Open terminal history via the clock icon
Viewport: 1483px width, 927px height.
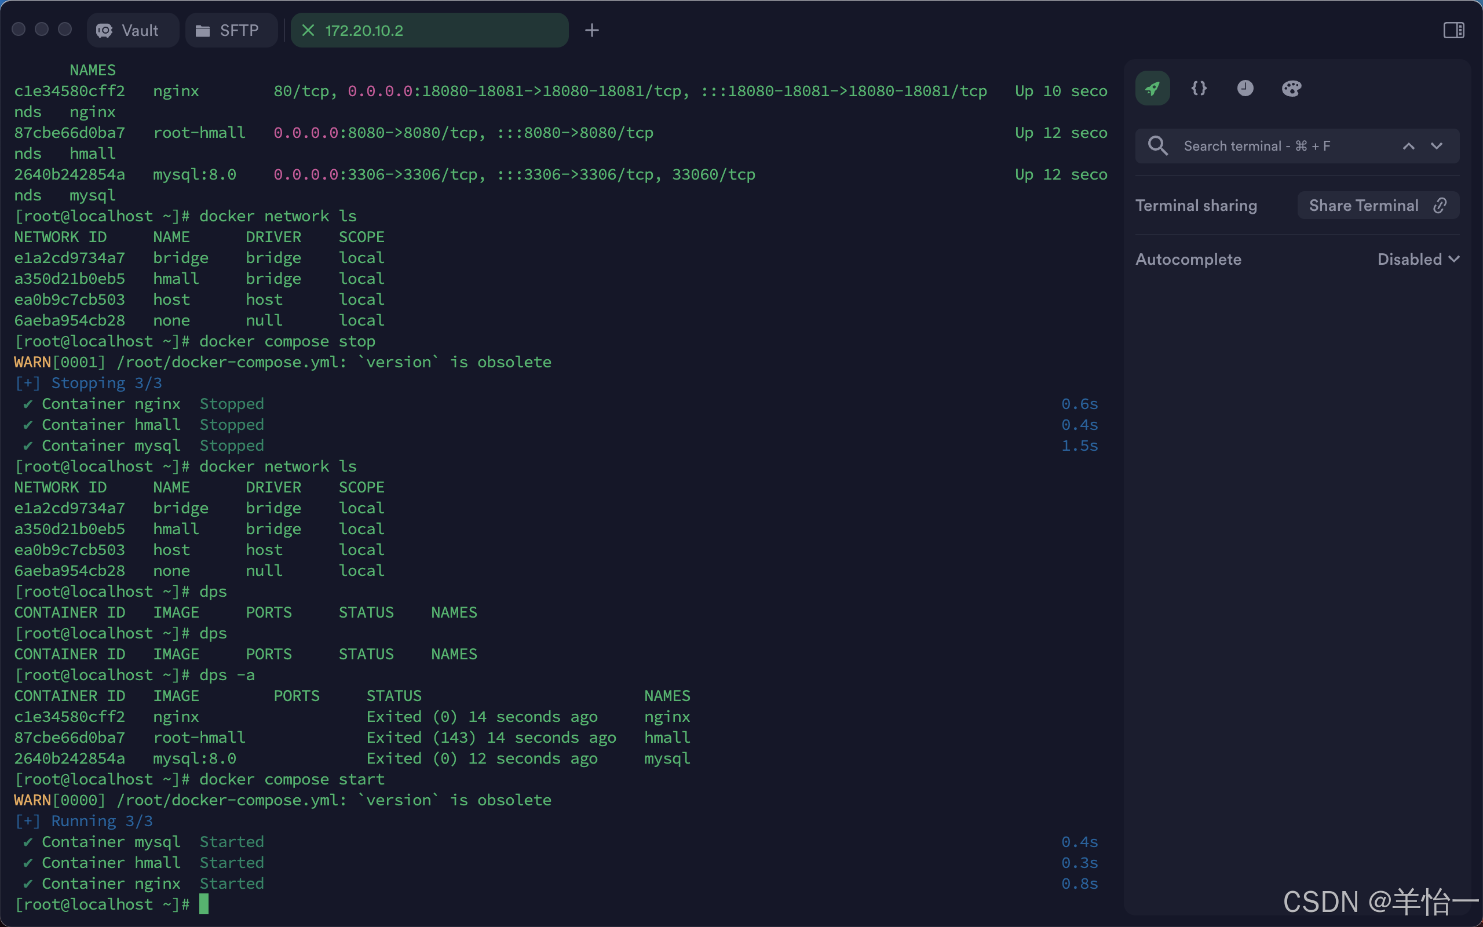coord(1245,88)
